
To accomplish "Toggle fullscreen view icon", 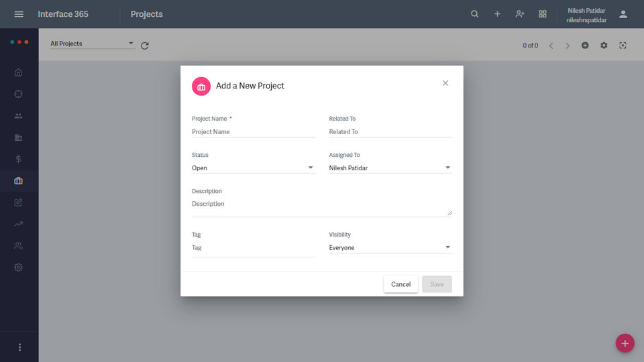I will 623,45.
